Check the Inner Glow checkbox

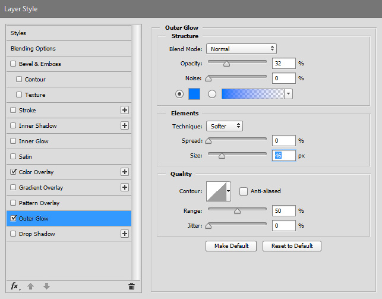[13, 141]
